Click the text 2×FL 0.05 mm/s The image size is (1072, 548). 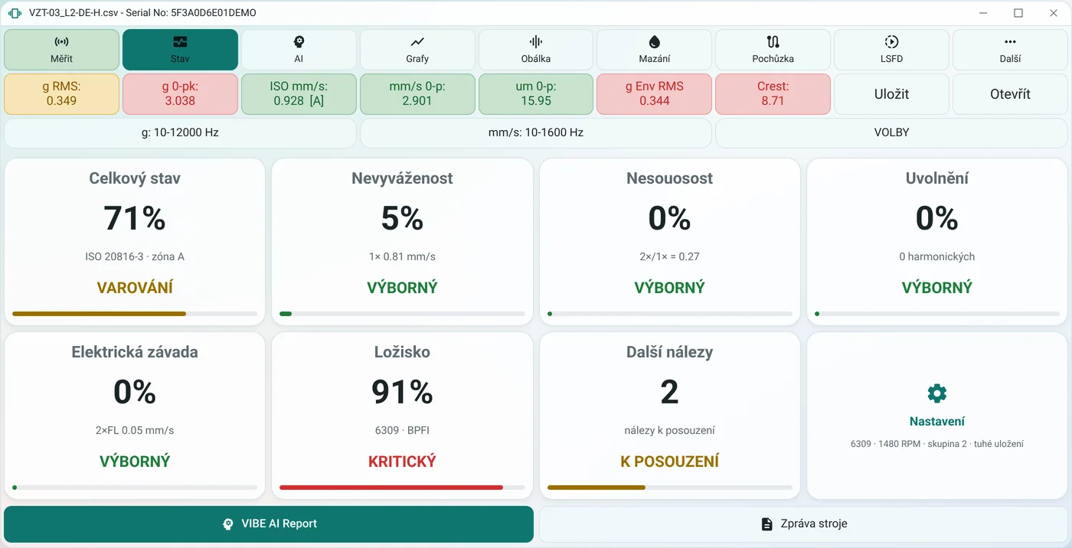(135, 430)
